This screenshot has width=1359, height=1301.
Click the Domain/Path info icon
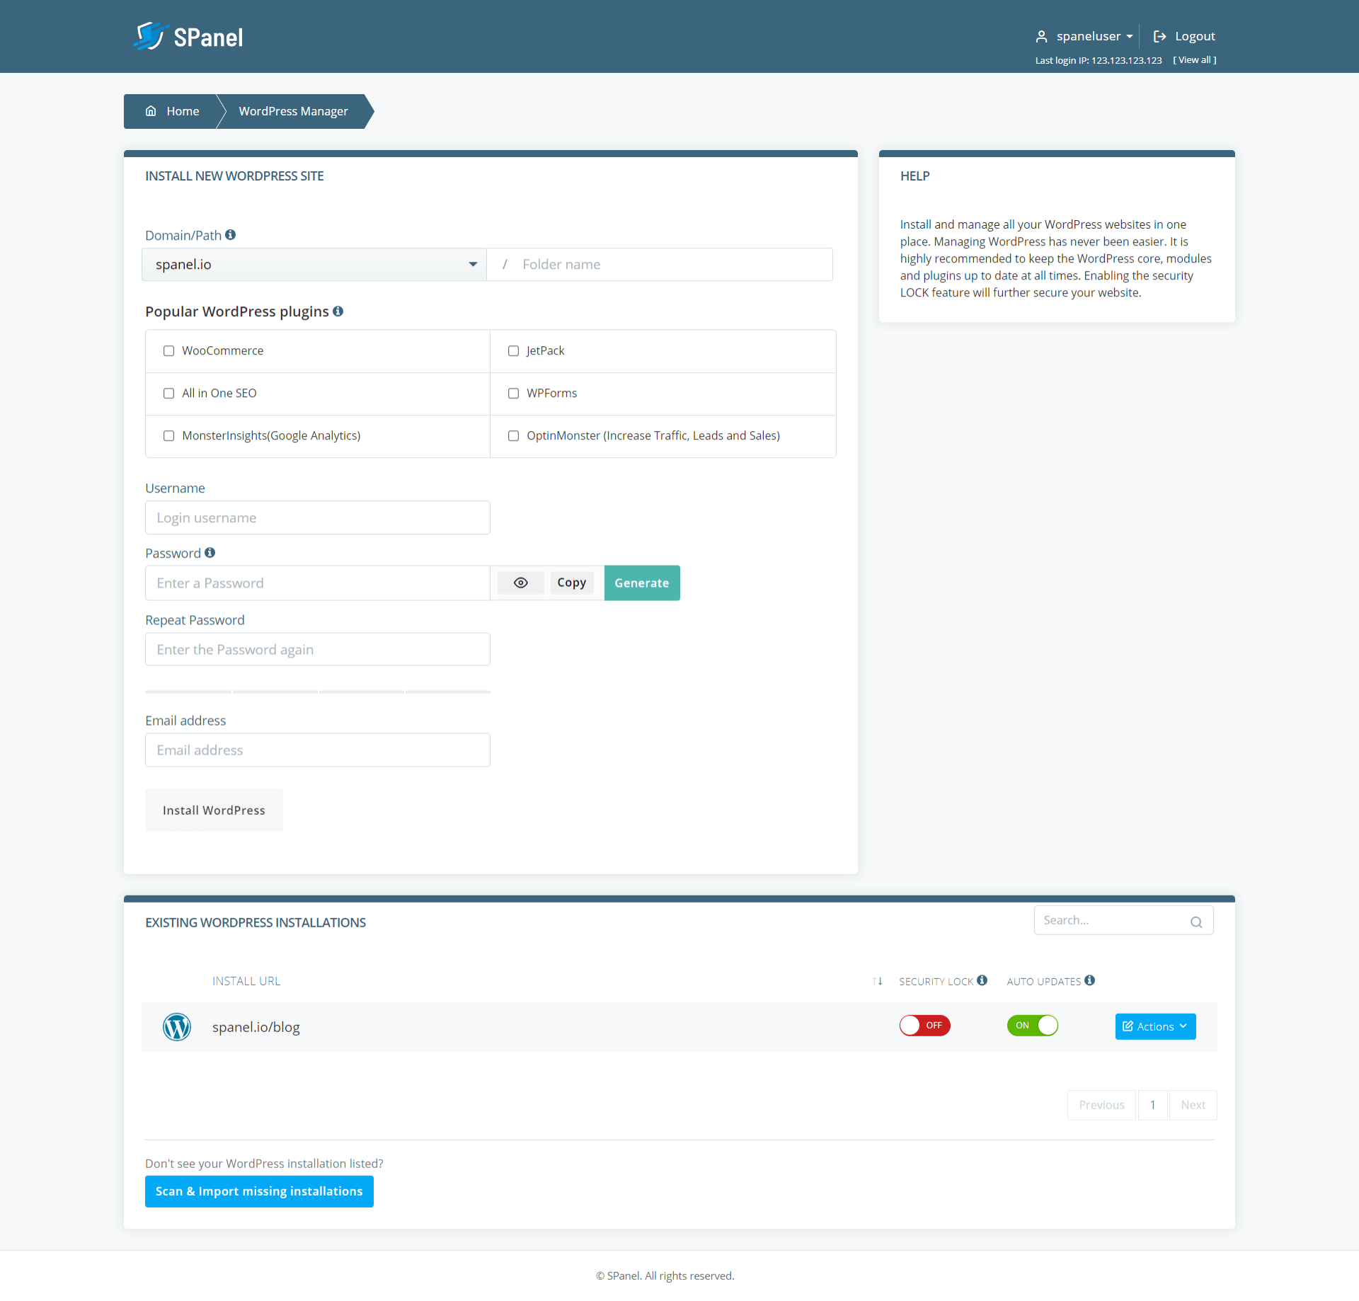tap(231, 234)
